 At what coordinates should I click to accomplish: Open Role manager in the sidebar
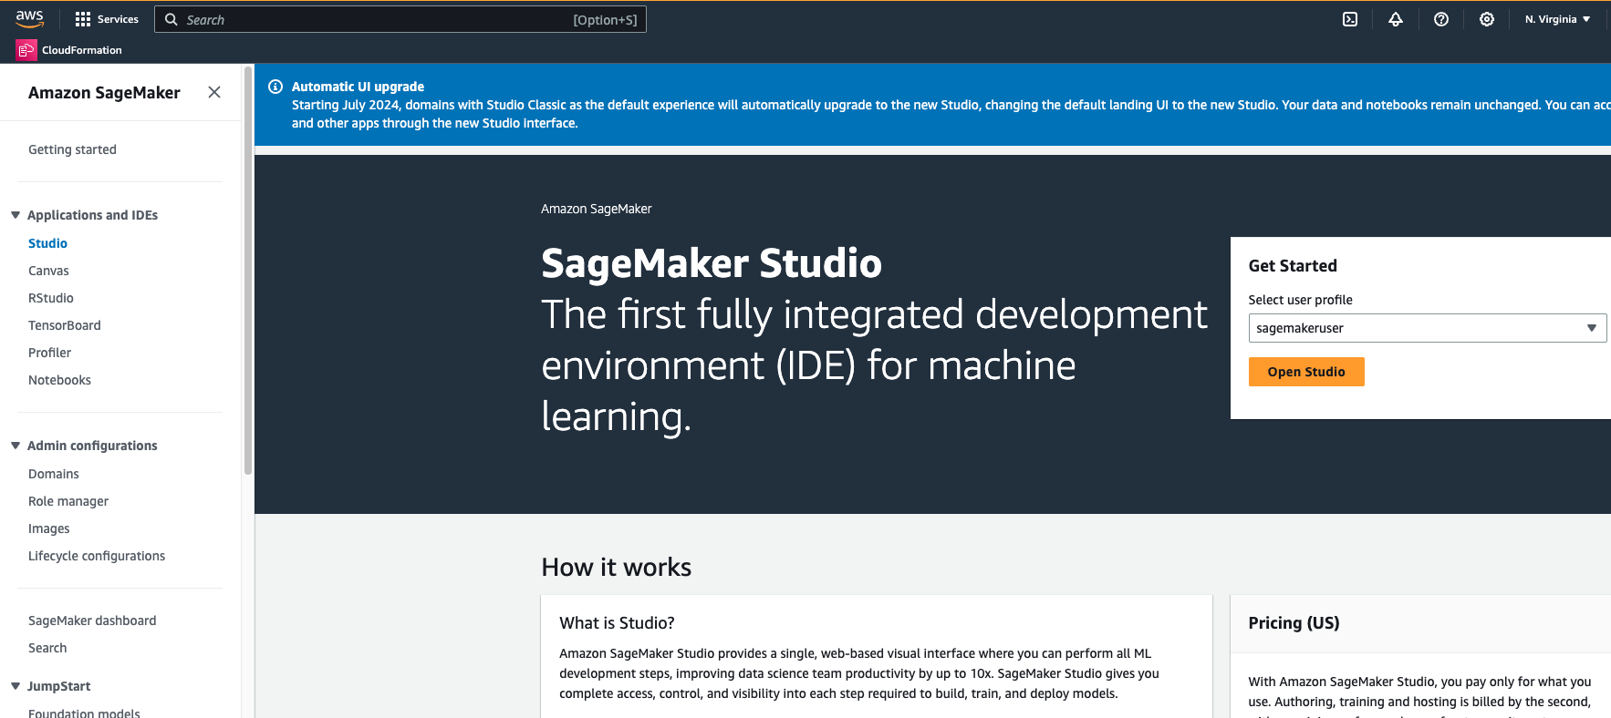68,501
